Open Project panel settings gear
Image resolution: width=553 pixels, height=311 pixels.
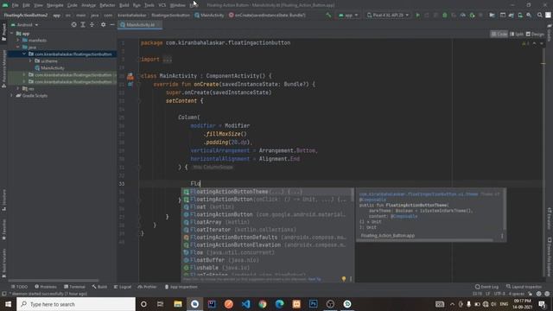pos(103,25)
